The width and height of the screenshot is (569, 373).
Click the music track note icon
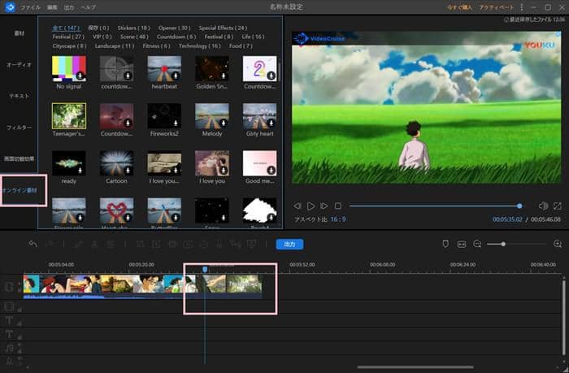pyautogui.click(x=9, y=349)
